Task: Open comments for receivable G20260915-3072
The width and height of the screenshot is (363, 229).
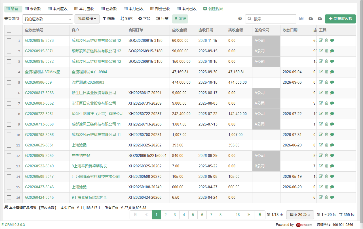Action: [x=332, y=61]
